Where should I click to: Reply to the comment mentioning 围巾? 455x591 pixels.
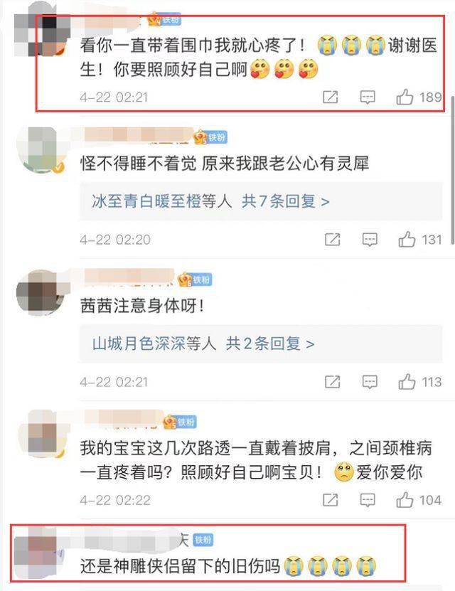click(x=368, y=97)
